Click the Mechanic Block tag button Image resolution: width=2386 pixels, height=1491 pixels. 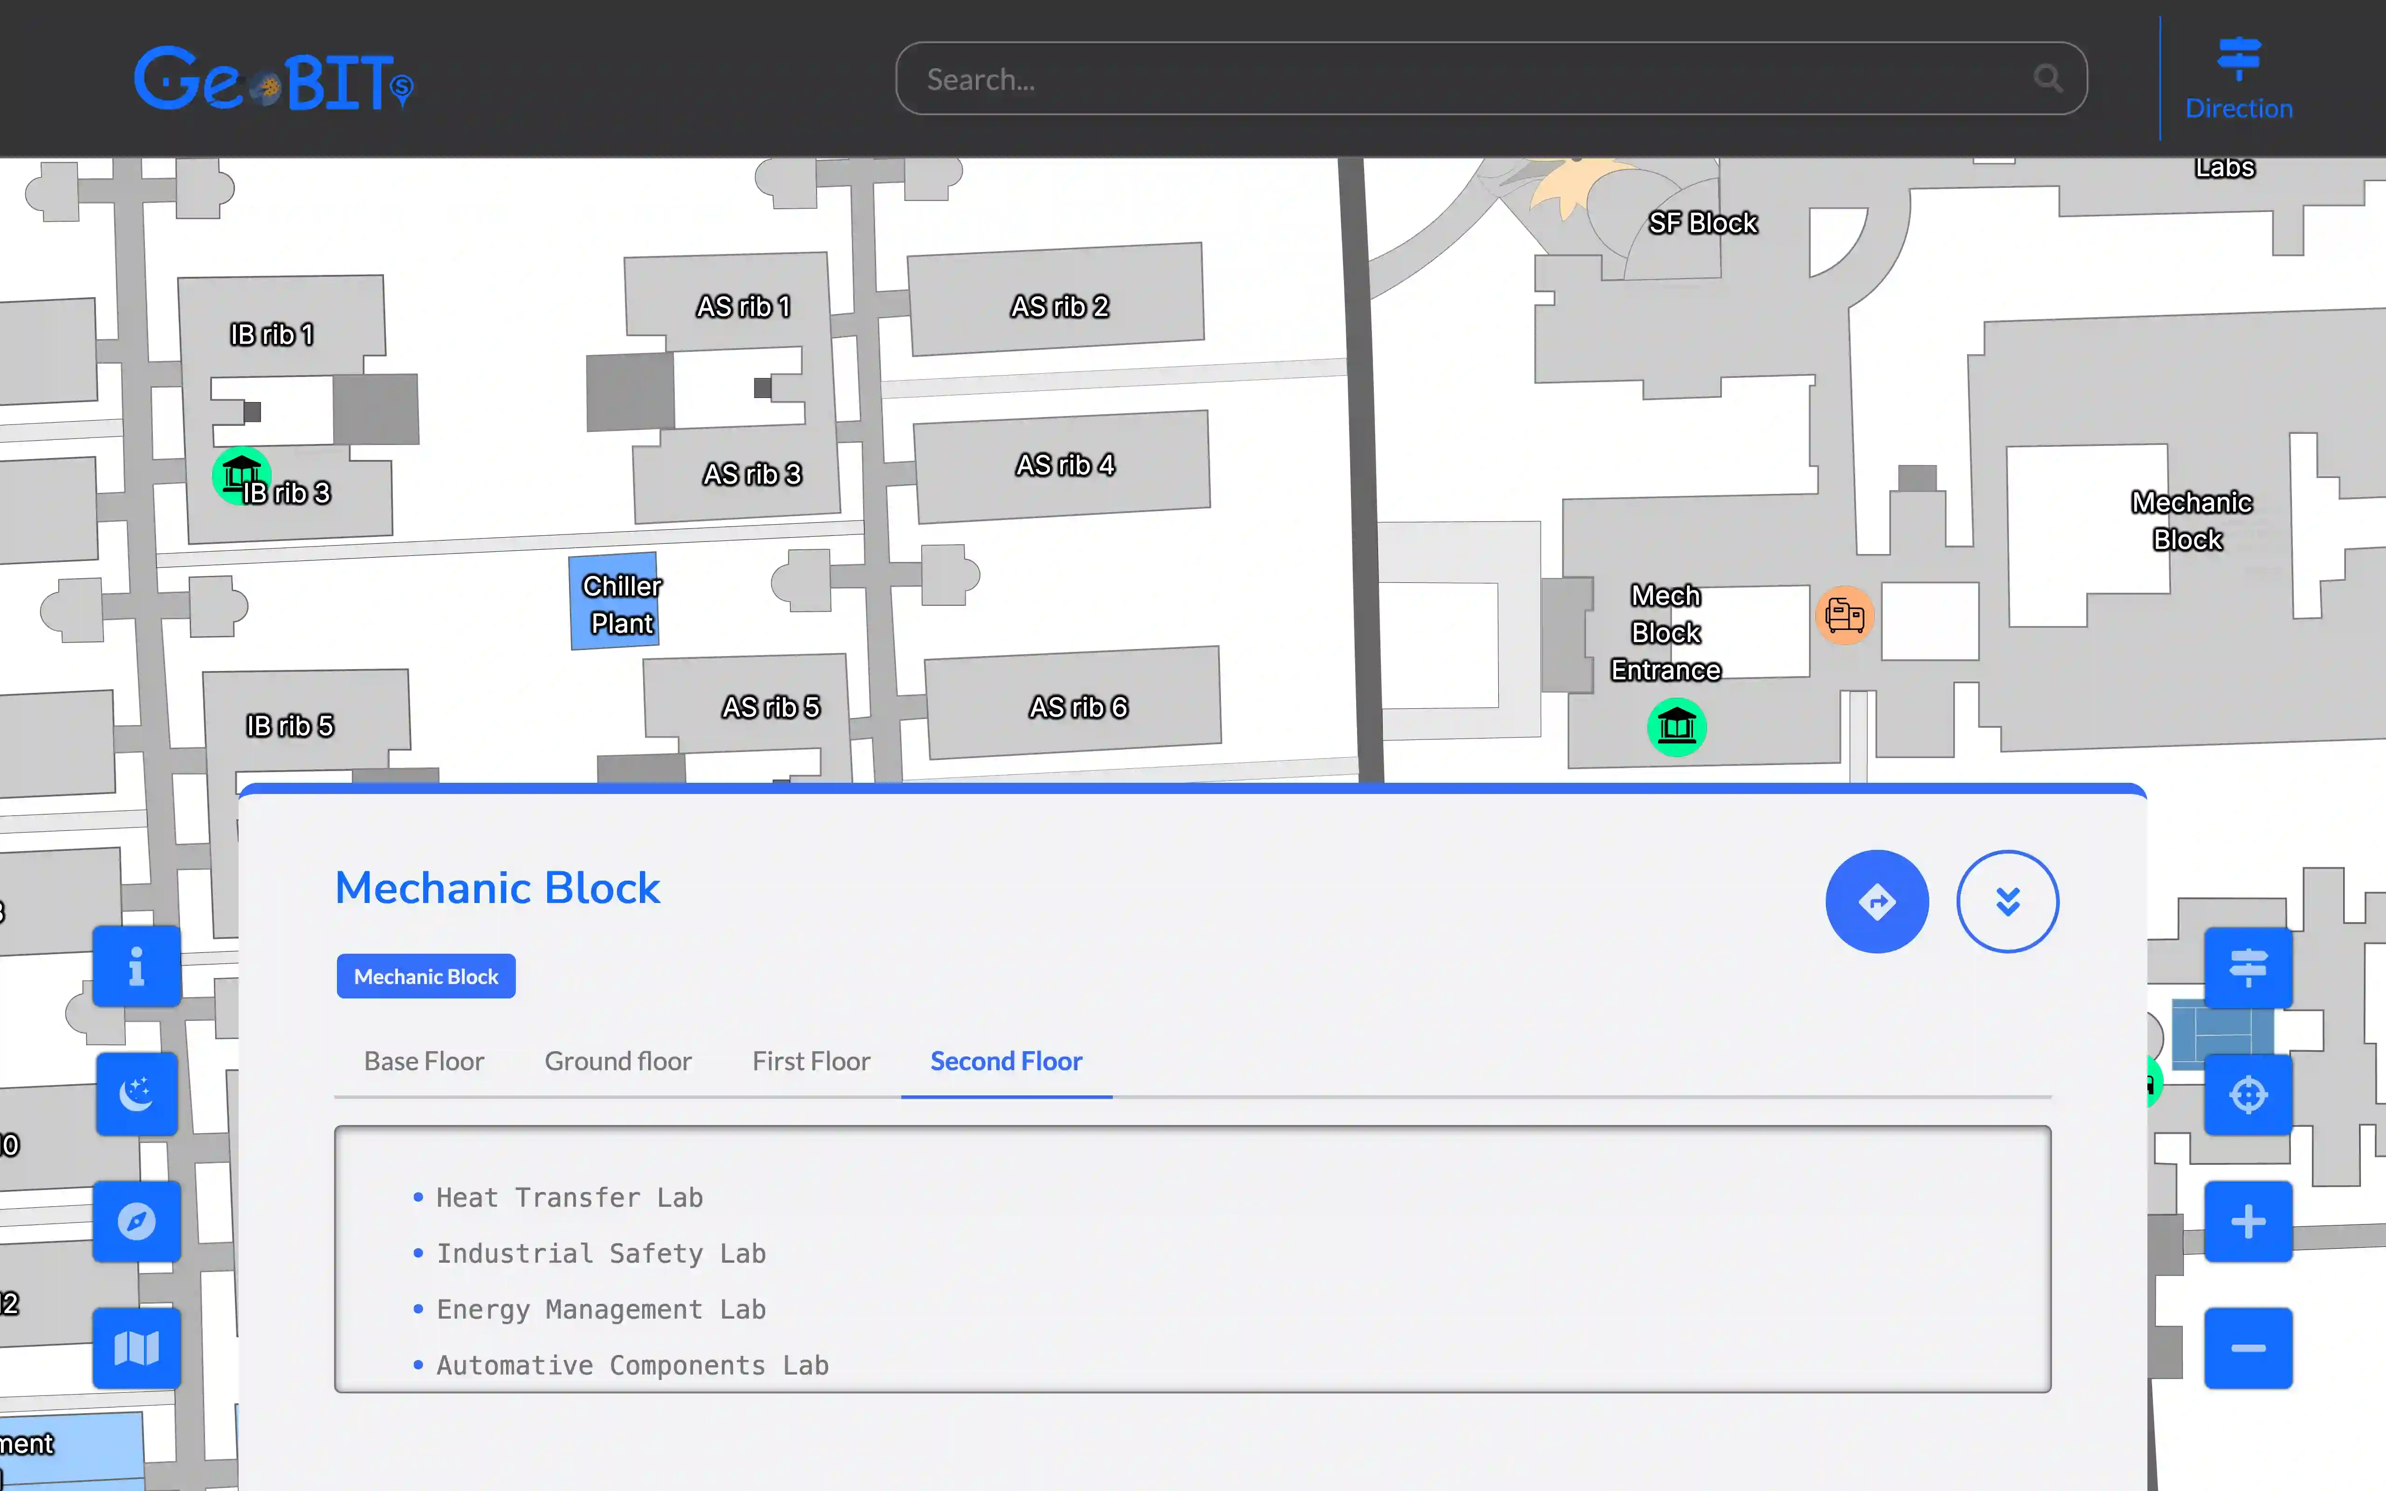426,976
